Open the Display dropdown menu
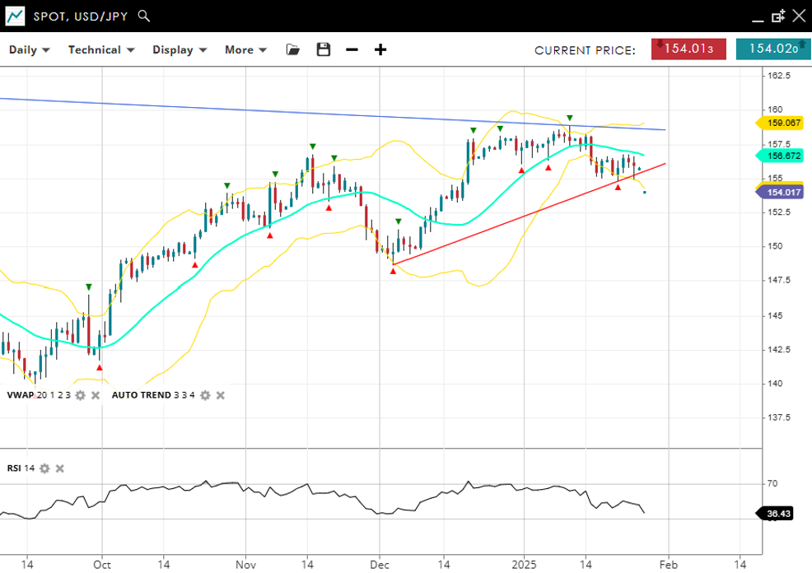 [179, 49]
